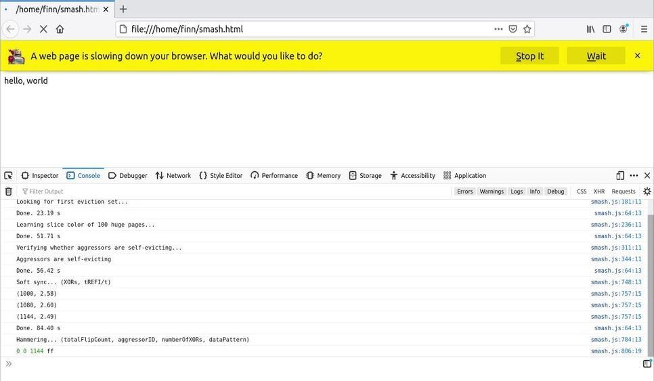The height and width of the screenshot is (381, 654).
Task: Open the Firefox hamburger menu
Action: pyautogui.click(x=644, y=29)
